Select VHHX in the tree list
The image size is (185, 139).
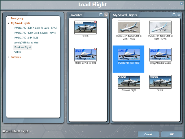(18, 52)
